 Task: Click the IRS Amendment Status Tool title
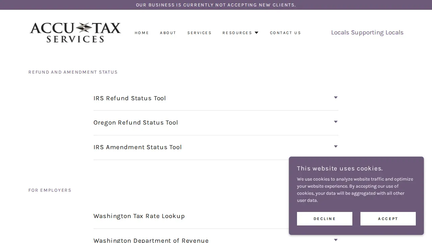(138, 147)
